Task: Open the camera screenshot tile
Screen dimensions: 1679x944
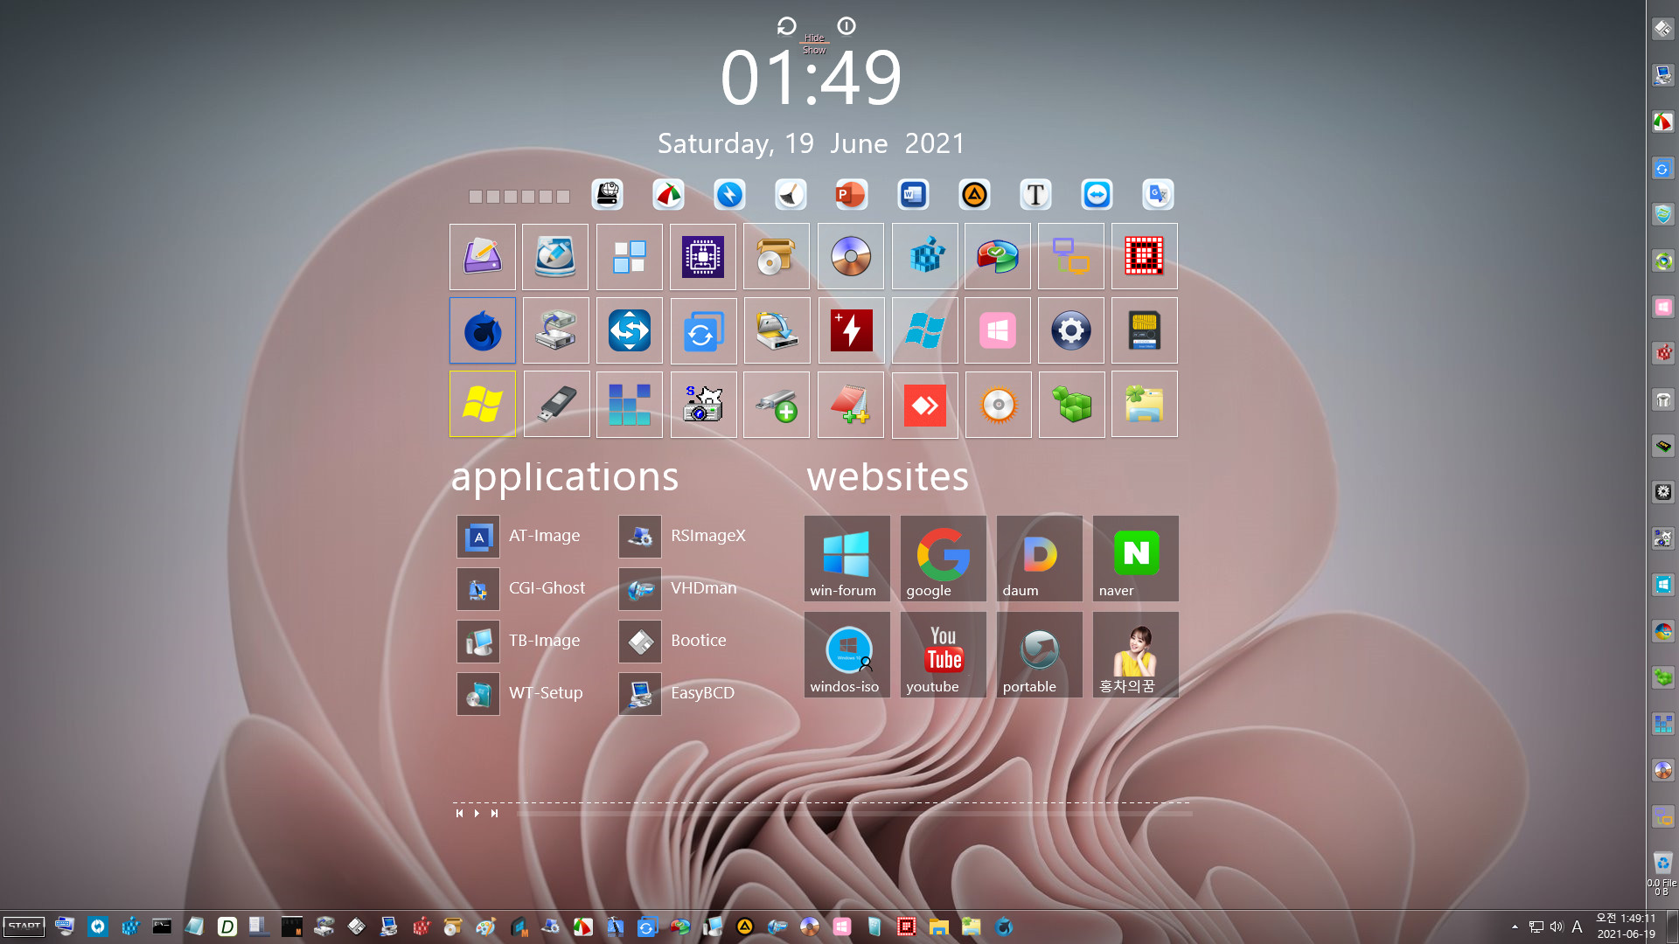Action: click(703, 404)
